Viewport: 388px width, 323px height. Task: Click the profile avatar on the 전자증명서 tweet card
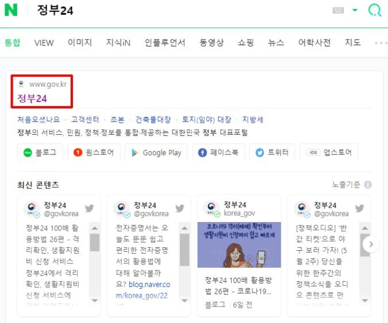click(x=121, y=209)
